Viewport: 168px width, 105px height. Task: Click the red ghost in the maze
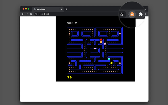101,39
